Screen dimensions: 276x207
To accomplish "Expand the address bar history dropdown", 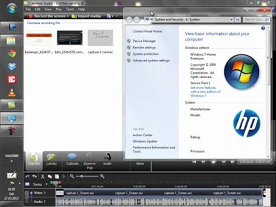I will click(232, 20).
